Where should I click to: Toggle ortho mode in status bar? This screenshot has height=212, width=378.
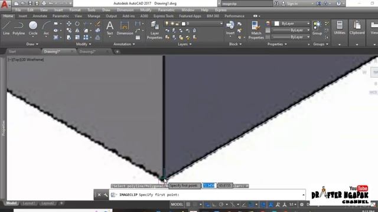[x=214, y=204]
